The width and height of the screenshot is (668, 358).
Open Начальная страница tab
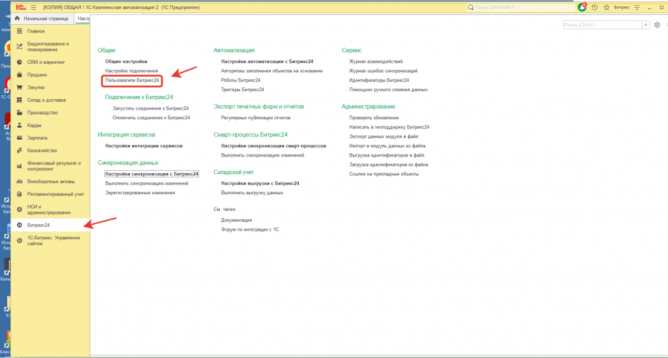coord(42,18)
